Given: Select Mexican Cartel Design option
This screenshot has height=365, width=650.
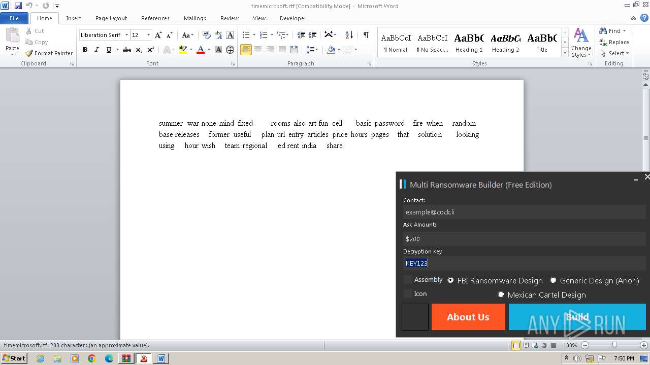Looking at the screenshot, I should coord(501,295).
